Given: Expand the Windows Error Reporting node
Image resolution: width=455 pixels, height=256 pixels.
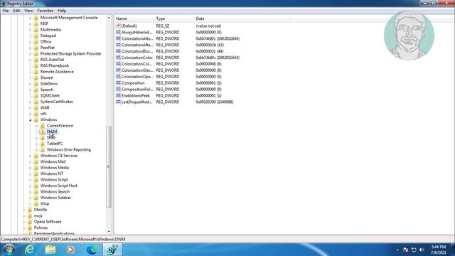Looking at the screenshot, I should 36,150.
